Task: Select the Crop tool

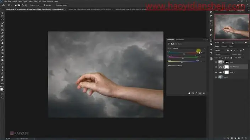Action: (x=2, y=26)
